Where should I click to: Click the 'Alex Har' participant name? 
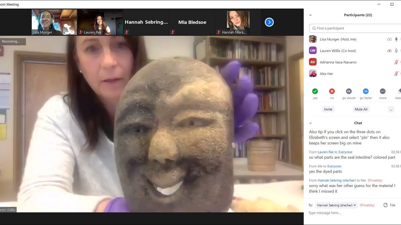(x=326, y=74)
